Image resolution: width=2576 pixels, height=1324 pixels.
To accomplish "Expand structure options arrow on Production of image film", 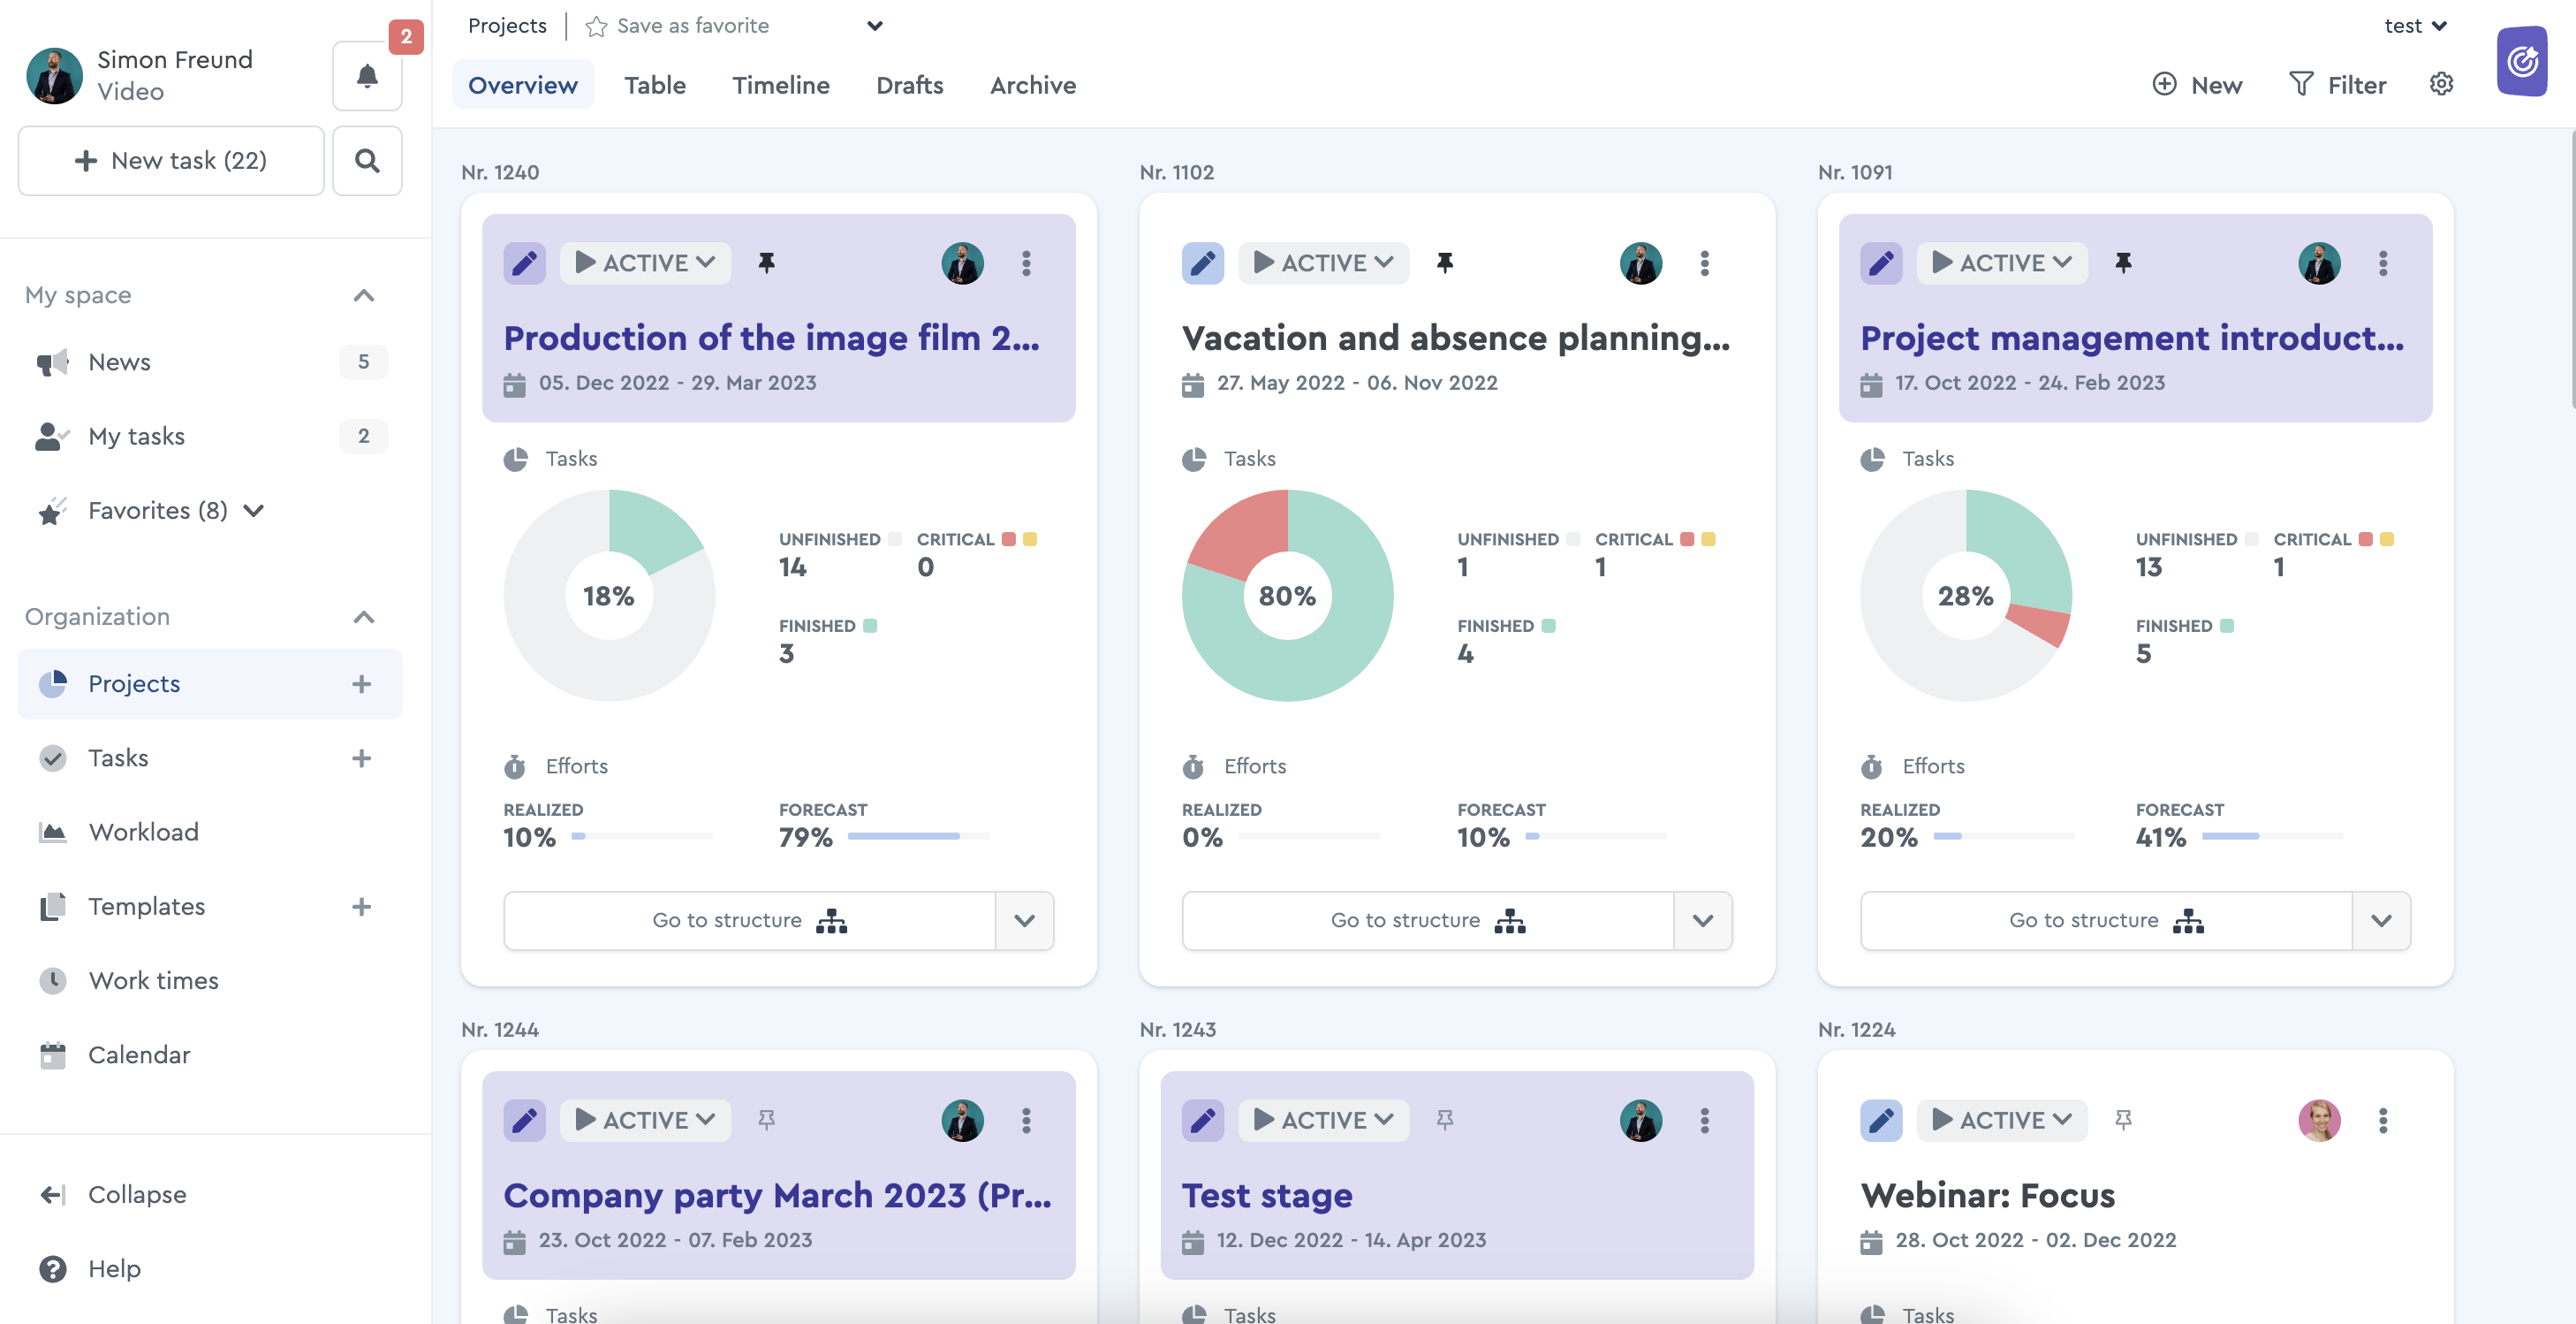I will (x=1024, y=921).
